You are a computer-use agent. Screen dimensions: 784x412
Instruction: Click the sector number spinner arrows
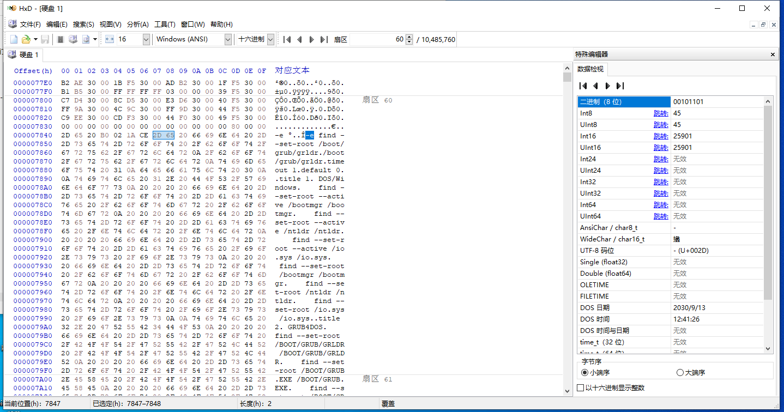coord(409,39)
